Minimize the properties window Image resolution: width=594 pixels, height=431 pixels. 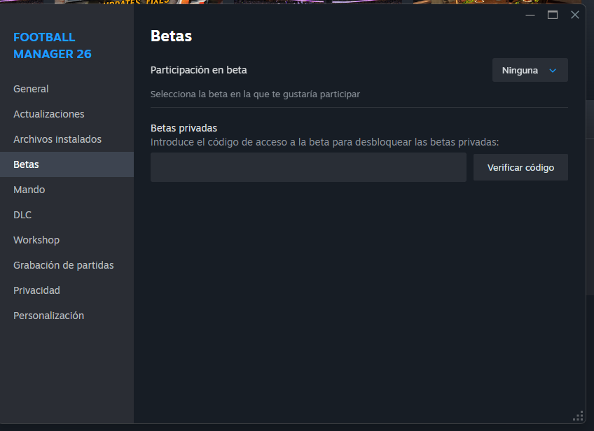click(530, 15)
